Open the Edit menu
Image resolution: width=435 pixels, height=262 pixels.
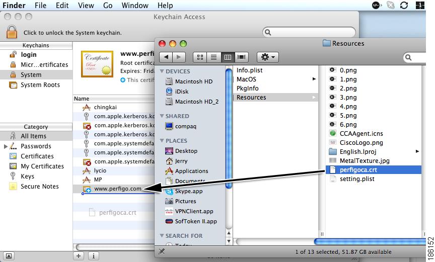tap(62, 5)
